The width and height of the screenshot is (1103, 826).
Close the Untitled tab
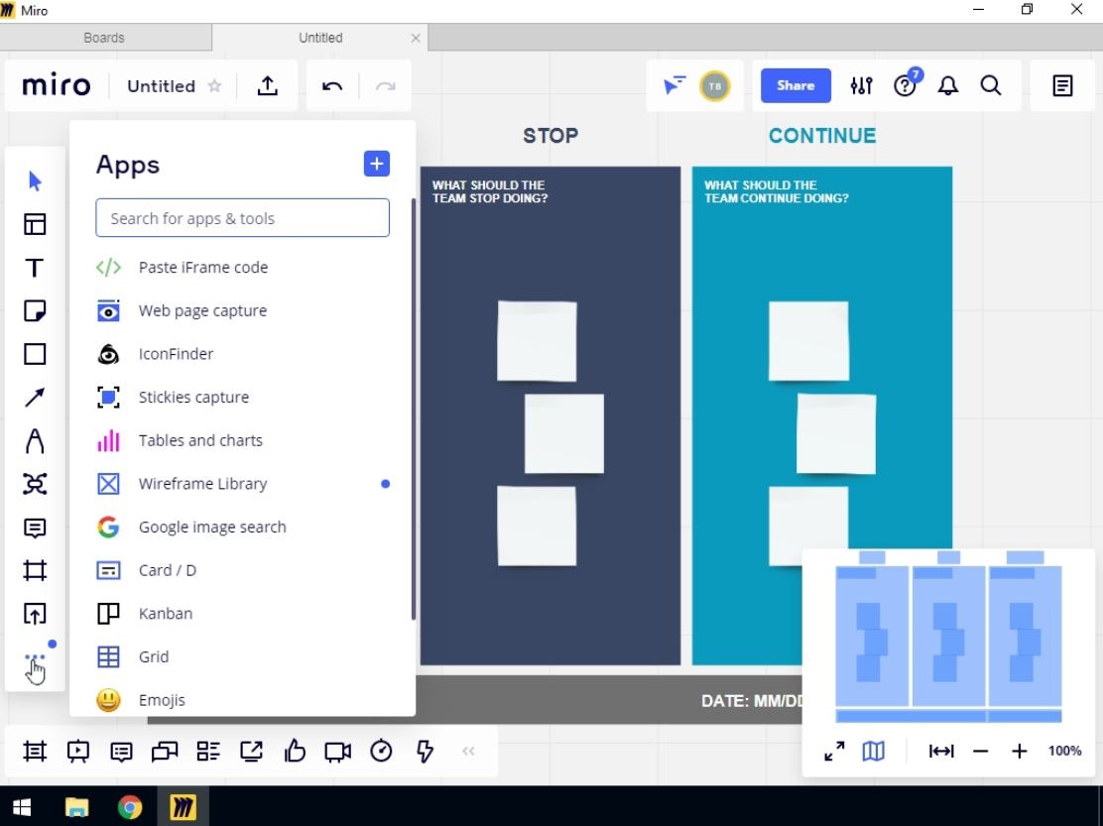coord(416,38)
